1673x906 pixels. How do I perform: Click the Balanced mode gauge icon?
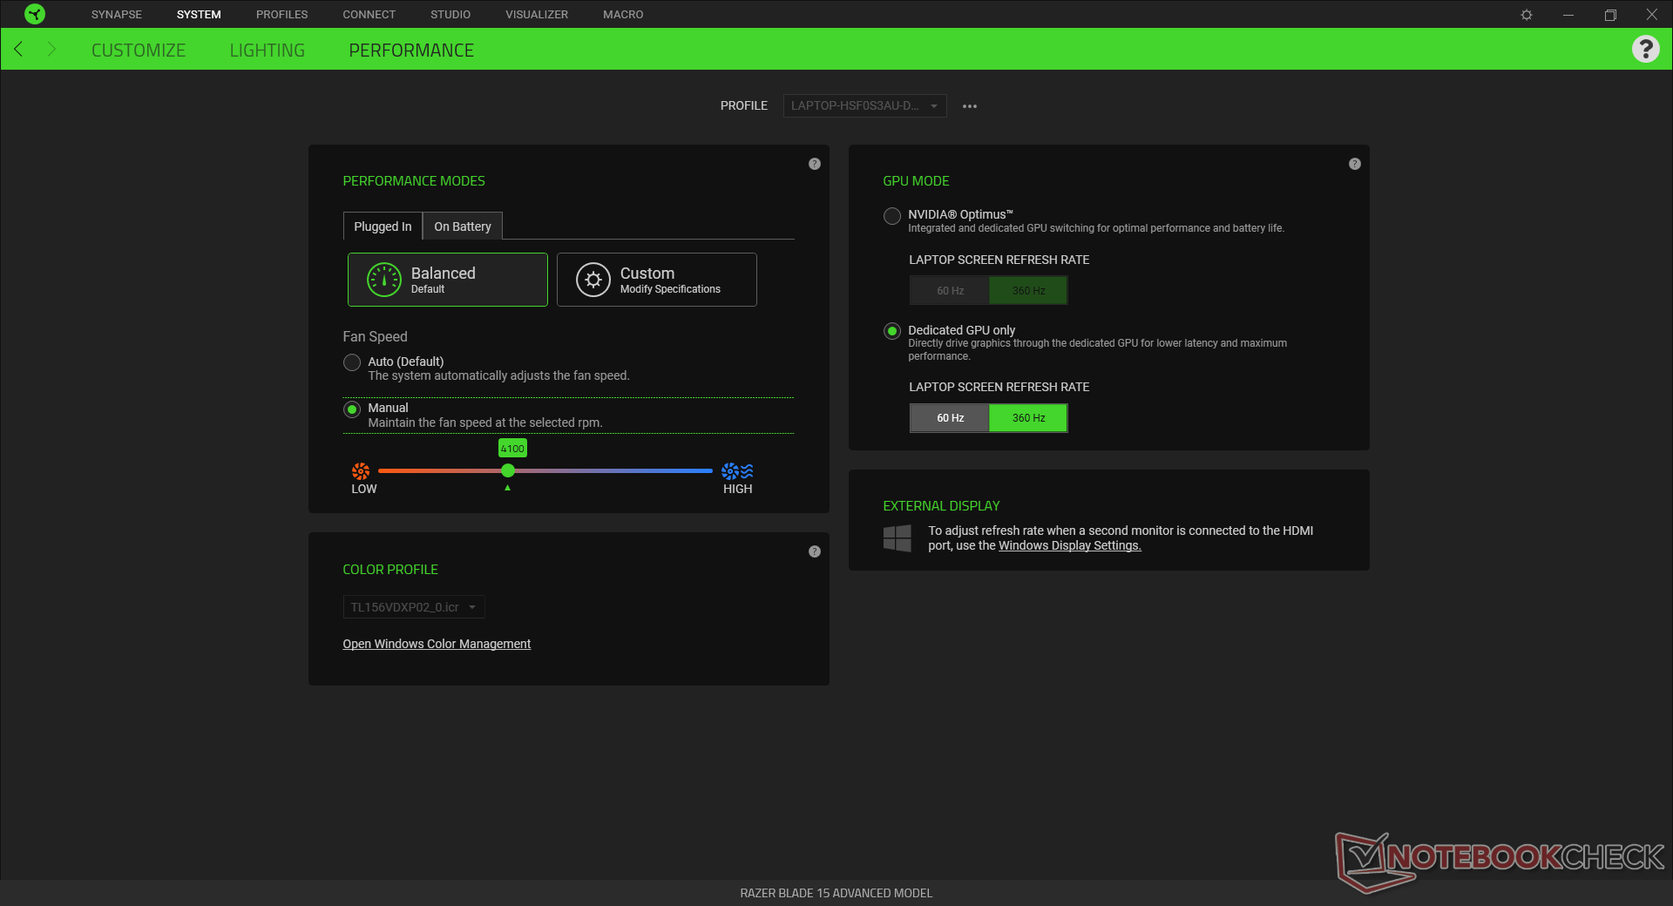[384, 280]
